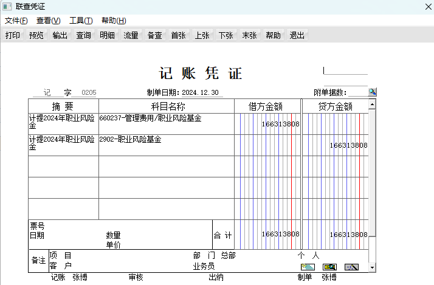Click the 流量 cash flow button
The image size is (434, 285).
131,35
